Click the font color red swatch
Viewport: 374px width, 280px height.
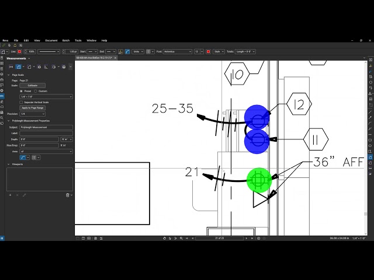coord(208,52)
